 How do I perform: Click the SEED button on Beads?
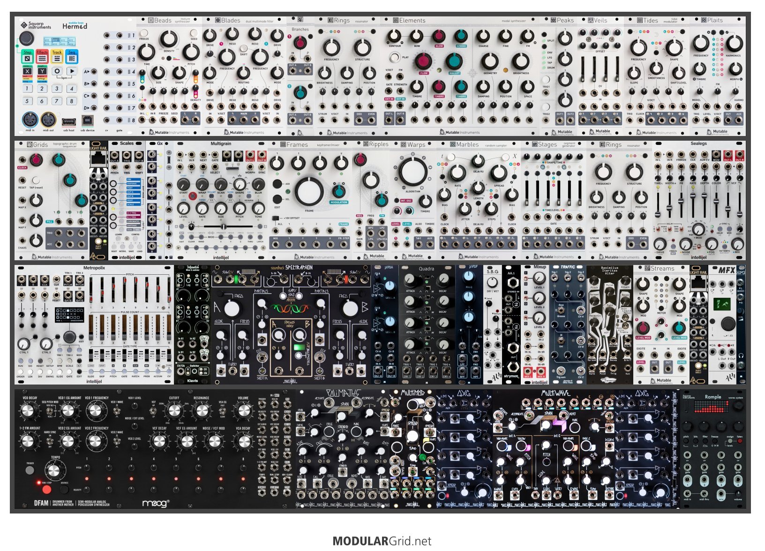[194, 34]
